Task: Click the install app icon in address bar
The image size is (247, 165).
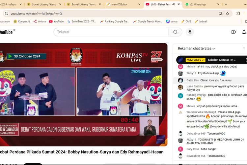Action: coord(221,14)
